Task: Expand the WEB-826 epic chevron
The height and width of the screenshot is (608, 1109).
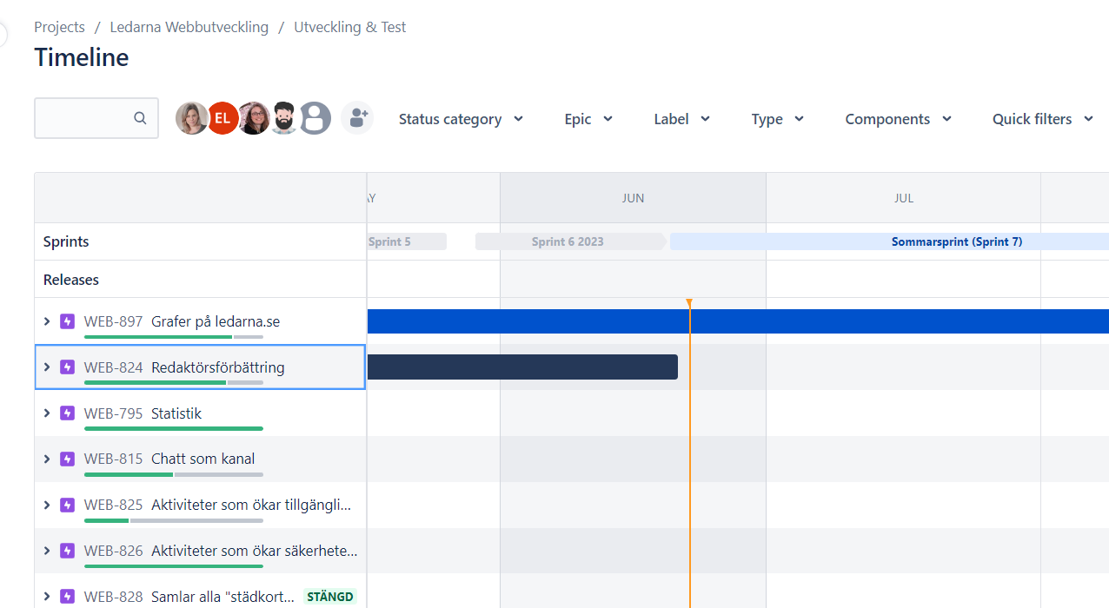Action: 47,551
